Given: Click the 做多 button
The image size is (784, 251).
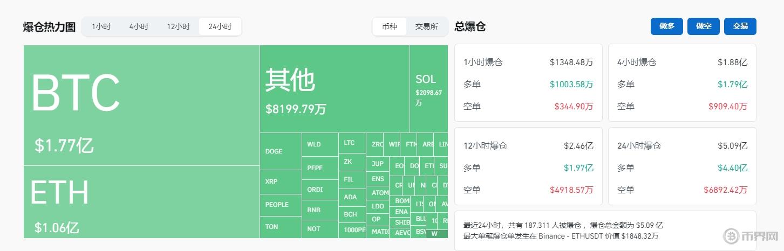Looking at the screenshot, I should [667, 26].
